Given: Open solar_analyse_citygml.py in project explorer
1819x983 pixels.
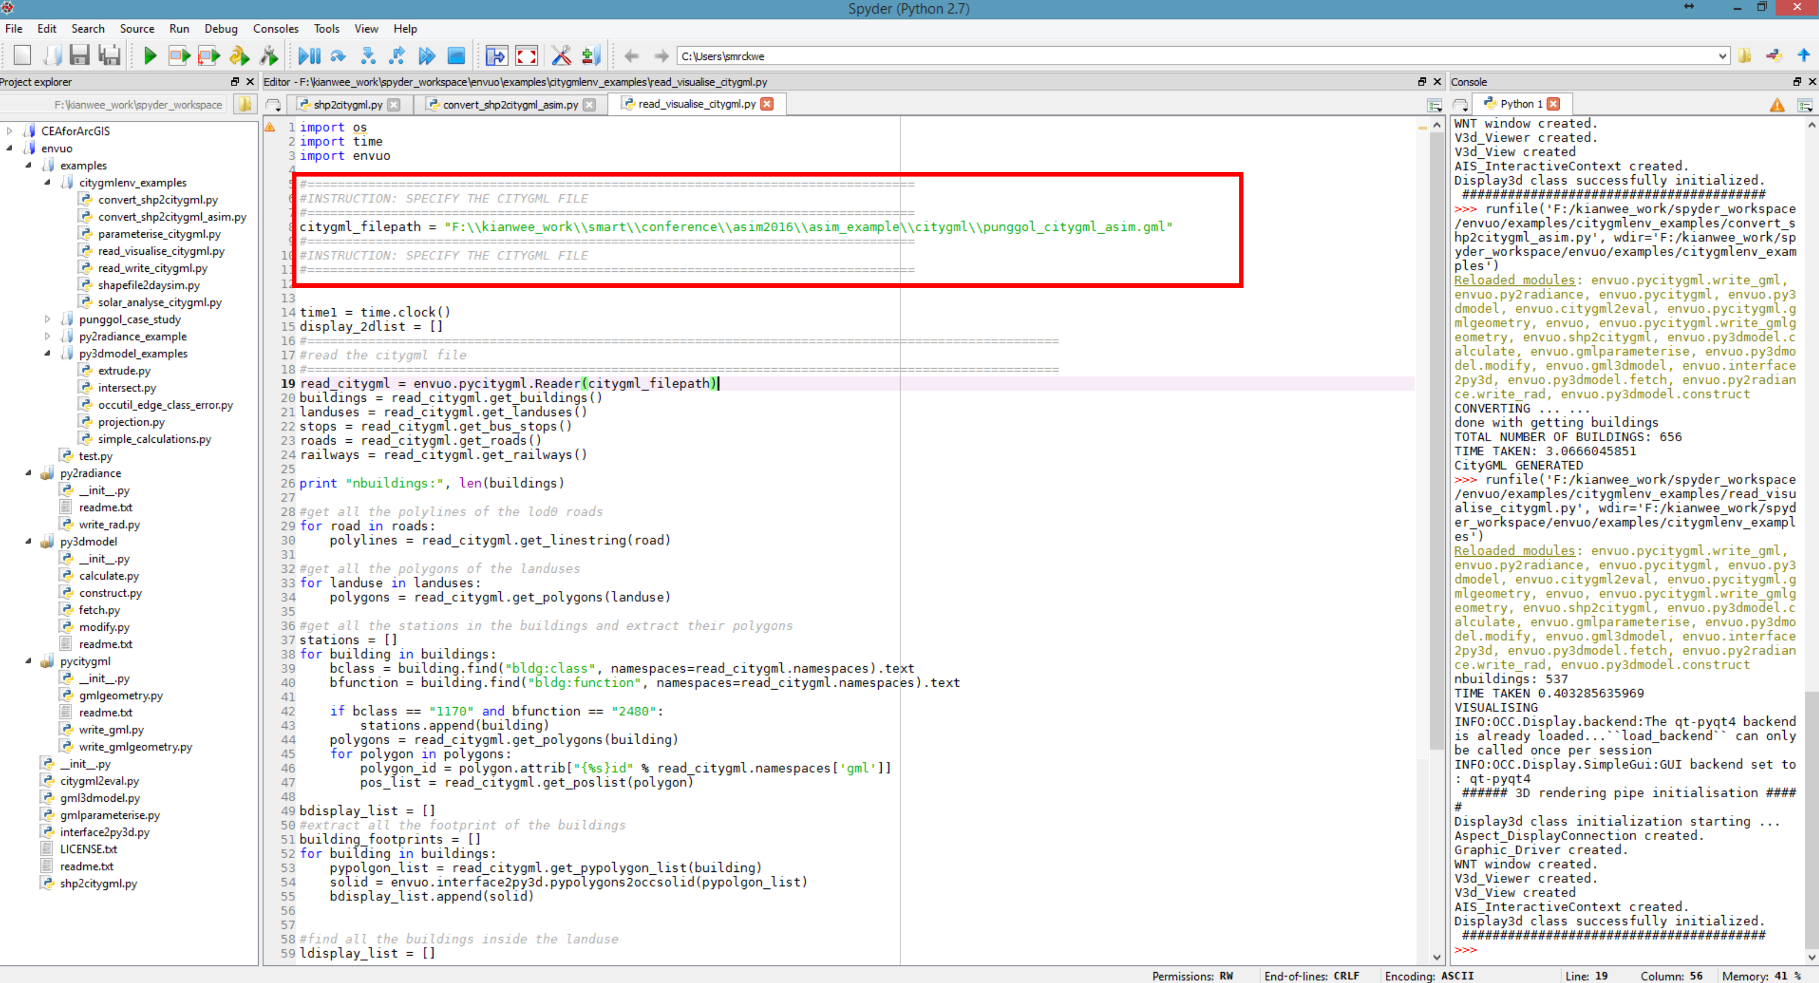Looking at the screenshot, I should [x=160, y=302].
